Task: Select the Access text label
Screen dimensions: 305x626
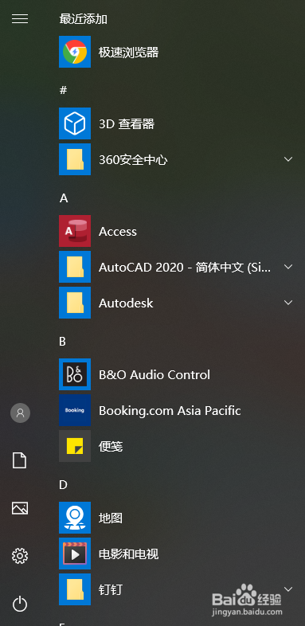Action: click(118, 232)
